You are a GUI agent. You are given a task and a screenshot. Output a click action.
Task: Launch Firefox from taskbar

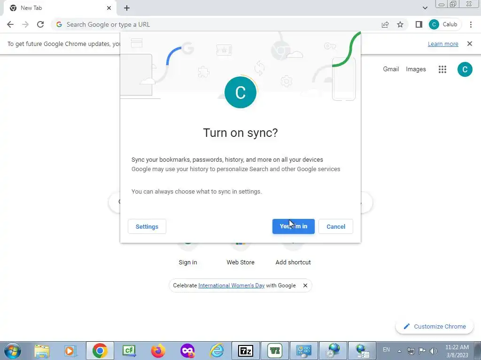(x=158, y=351)
